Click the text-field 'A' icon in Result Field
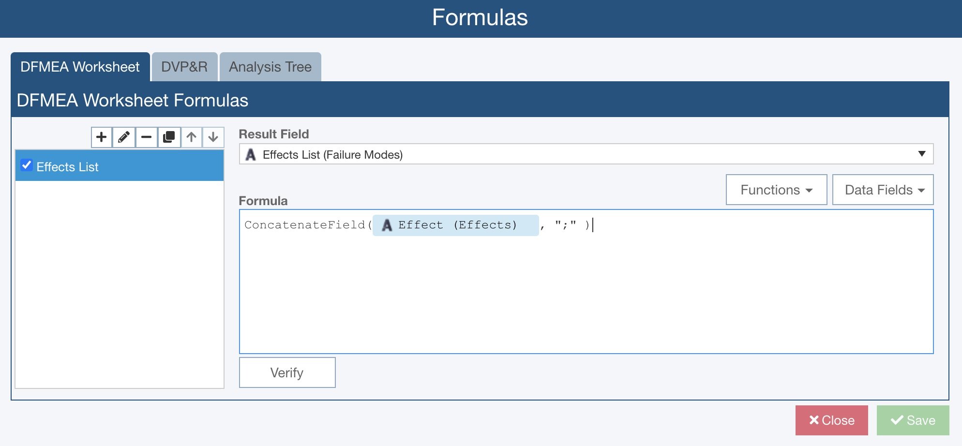 click(251, 154)
